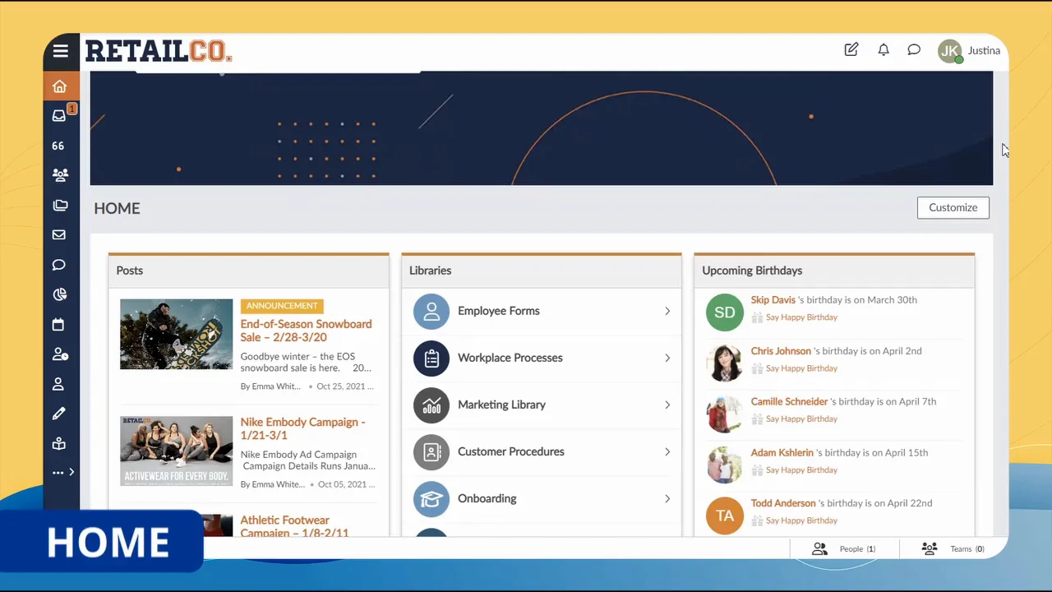The height and width of the screenshot is (592, 1052).
Task: Open the hamburger menu
Action: [61, 51]
